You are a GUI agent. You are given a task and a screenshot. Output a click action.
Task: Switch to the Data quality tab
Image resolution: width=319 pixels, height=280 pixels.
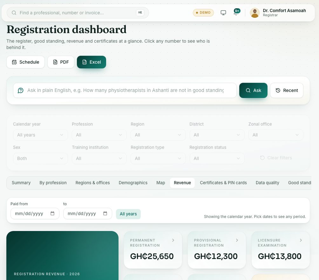pyautogui.click(x=267, y=183)
